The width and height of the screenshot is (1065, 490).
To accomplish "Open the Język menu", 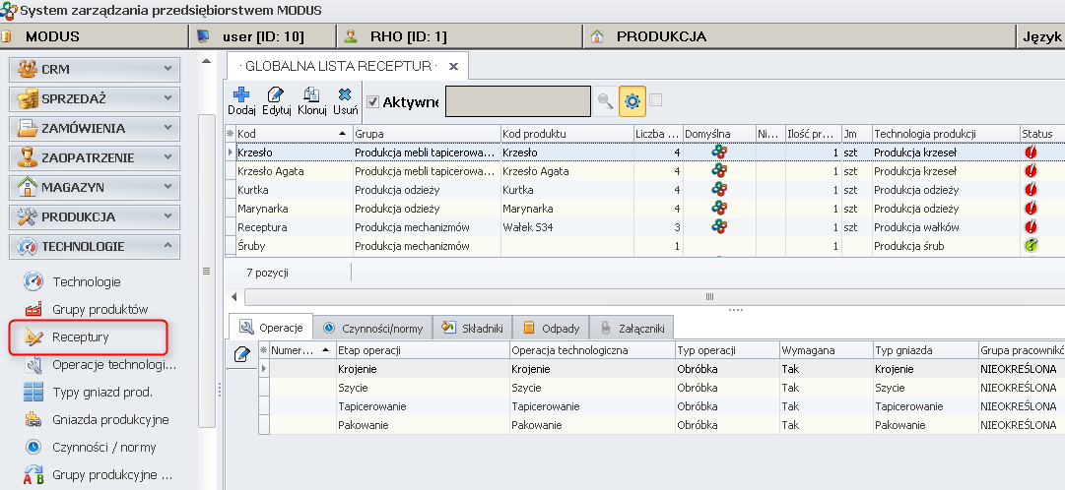I will tap(1042, 36).
